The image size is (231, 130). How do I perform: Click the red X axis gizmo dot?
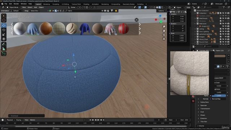click(x=156, y=19)
